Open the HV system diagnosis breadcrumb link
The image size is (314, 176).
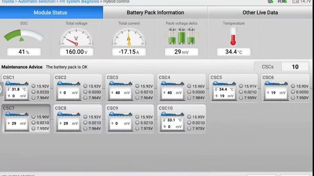(x=79, y=1)
